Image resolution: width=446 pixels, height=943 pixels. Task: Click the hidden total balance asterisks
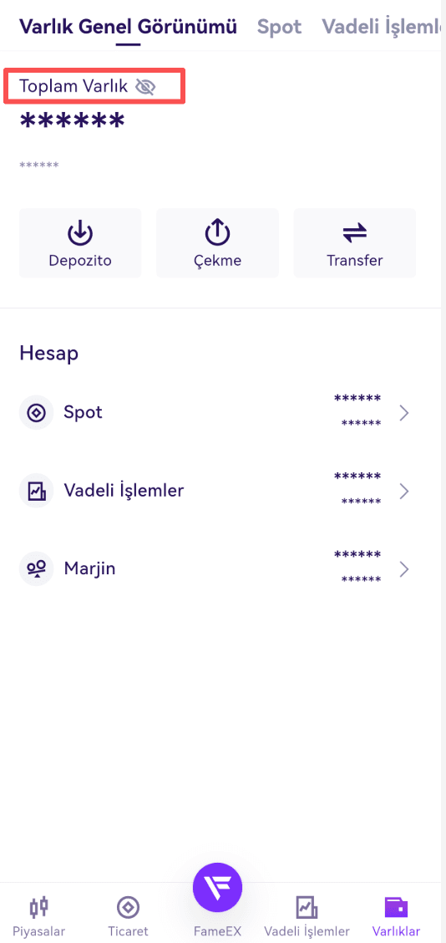pos(73,121)
